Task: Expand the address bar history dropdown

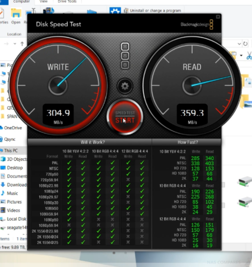Action: tap(239, 44)
